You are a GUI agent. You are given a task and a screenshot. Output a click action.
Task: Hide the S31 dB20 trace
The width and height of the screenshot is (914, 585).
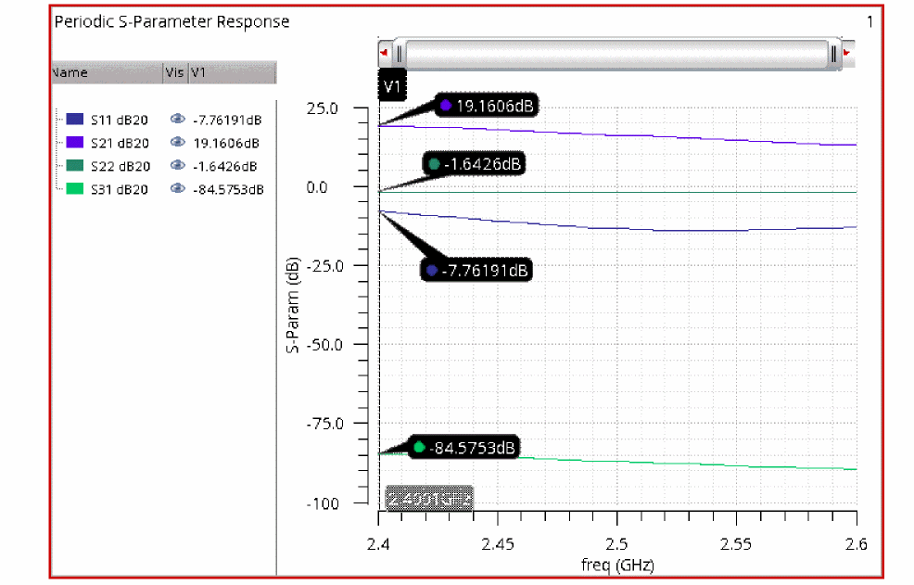tap(178, 189)
